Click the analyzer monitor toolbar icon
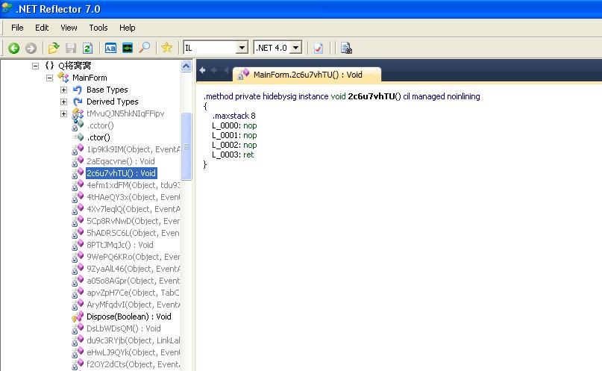This screenshot has width=602, height=371. point(128,48)
